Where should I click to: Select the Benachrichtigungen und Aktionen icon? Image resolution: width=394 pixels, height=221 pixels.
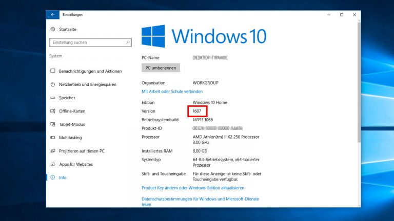(53, 71)
